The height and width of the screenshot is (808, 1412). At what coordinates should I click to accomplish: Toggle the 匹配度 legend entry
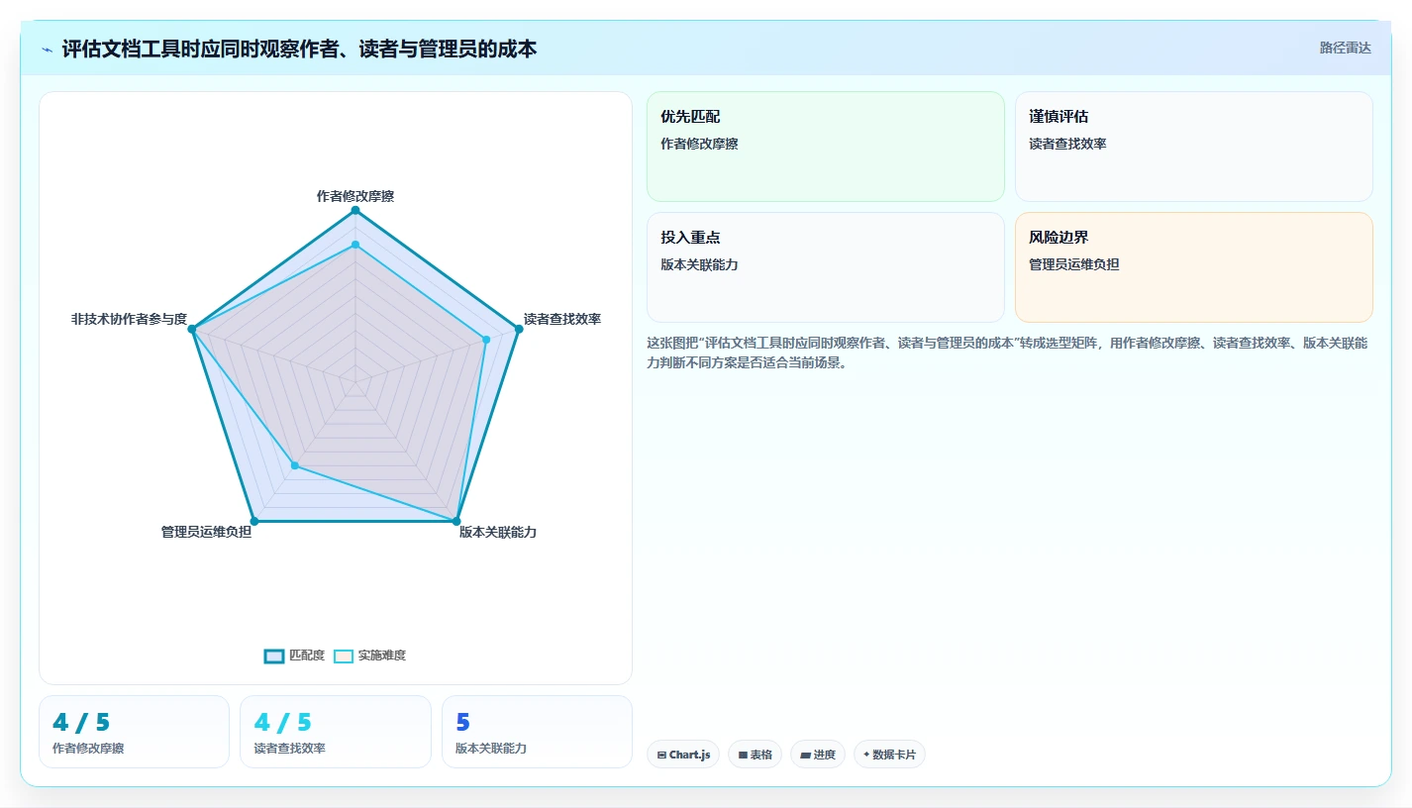(294, 656)
